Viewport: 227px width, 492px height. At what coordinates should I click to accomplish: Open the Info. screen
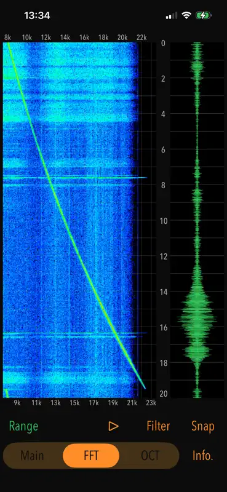[203, 455]
